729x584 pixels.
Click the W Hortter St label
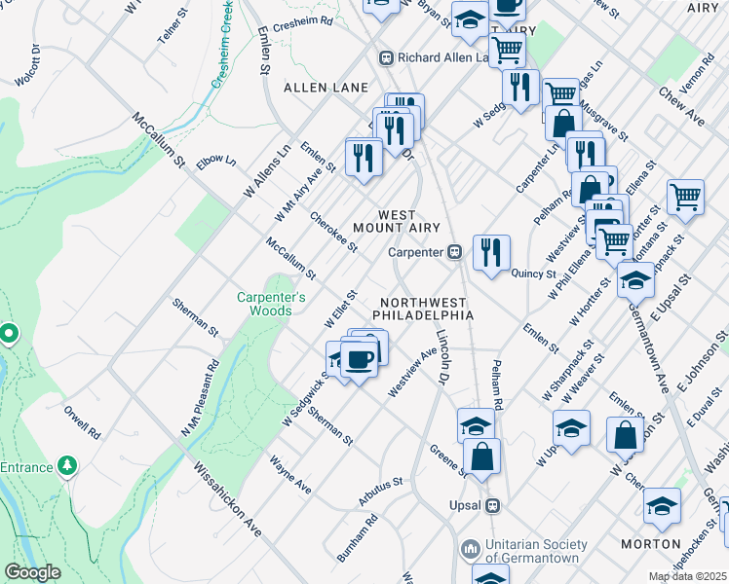click(x=591, y=302)
